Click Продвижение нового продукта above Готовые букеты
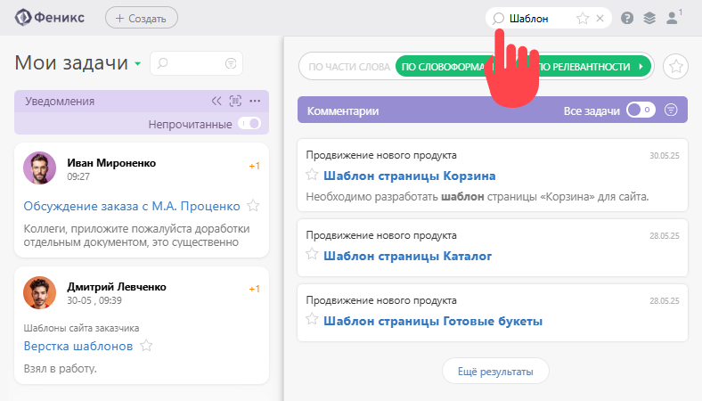Screen dimensions: 702x401 [x=381, y=300]
